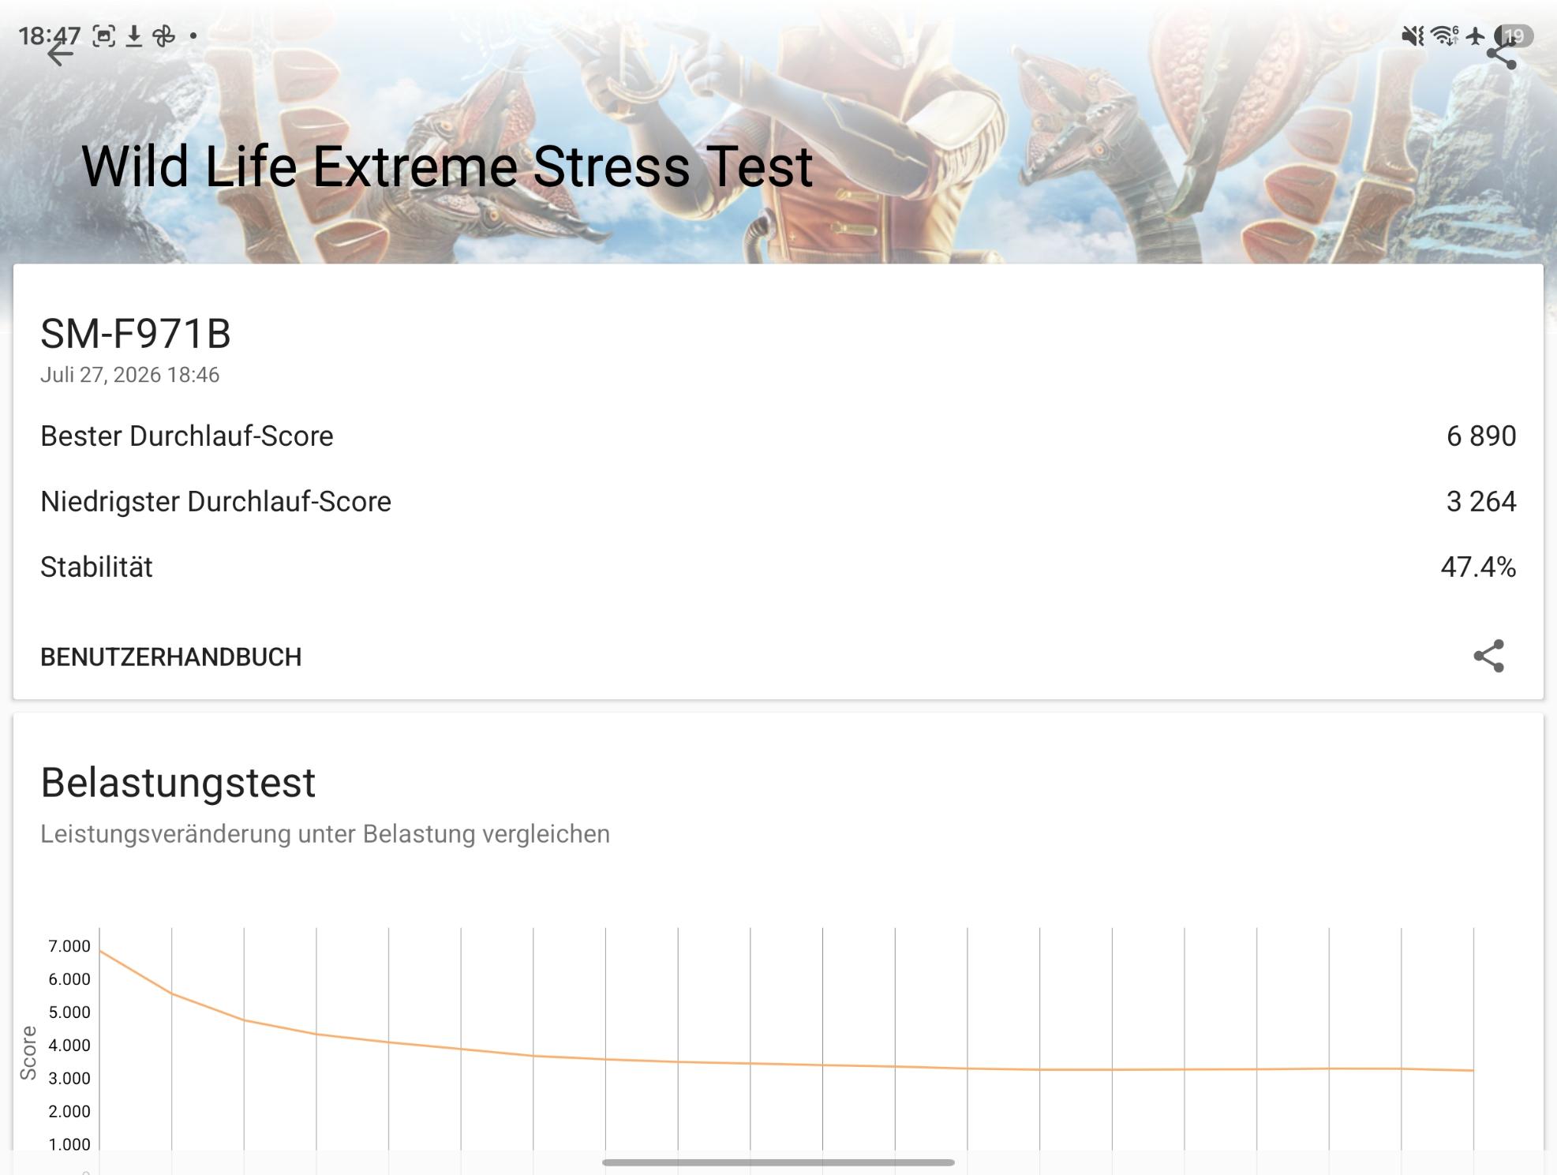Tap the SM-F971B device name
Image resolution: width=1557 pixels, height=1175 pixels.
136,334
